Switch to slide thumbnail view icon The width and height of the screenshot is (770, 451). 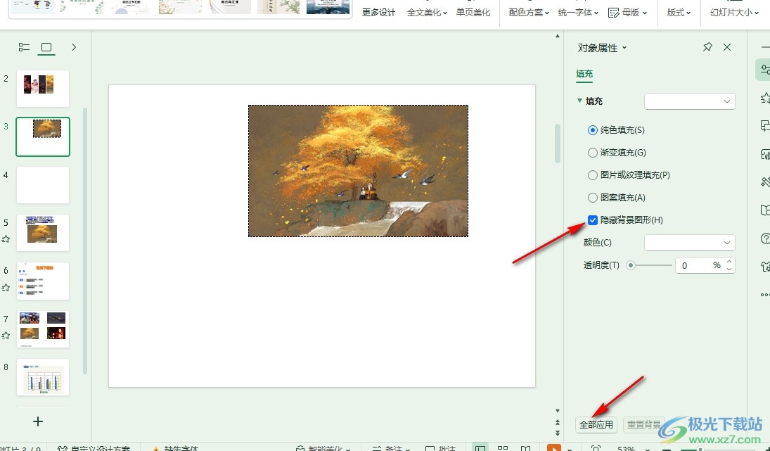tap(46, 47)
